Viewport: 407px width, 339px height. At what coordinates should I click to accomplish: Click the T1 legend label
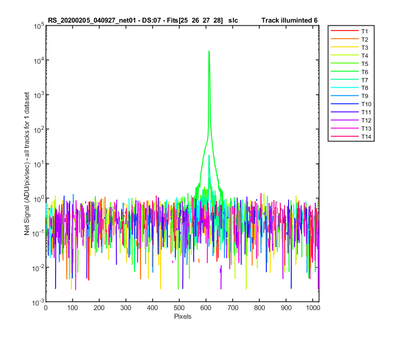(x=364, y=31)
